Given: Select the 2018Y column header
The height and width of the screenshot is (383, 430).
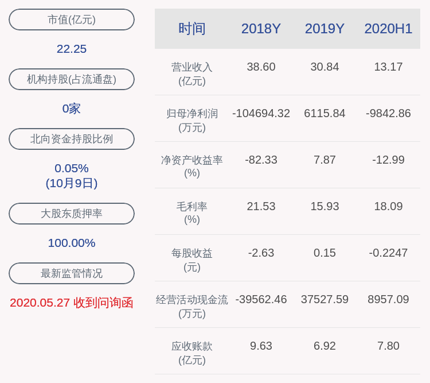Looking at the screenshot, I should pyautogui.click(x=261, y=29).
